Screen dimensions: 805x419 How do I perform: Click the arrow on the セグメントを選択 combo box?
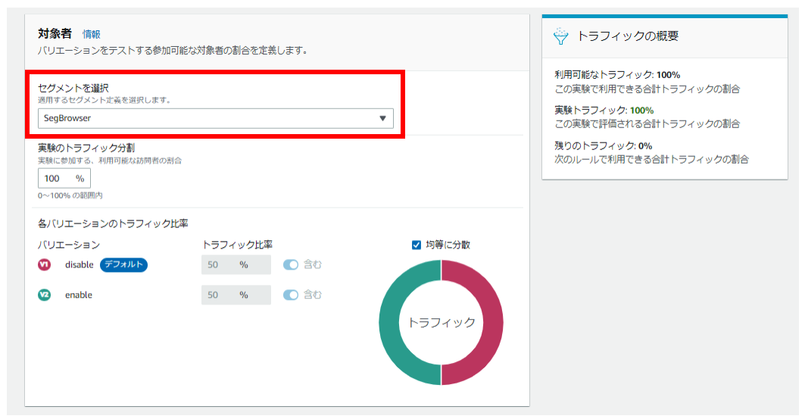click(x=382, y=118)
